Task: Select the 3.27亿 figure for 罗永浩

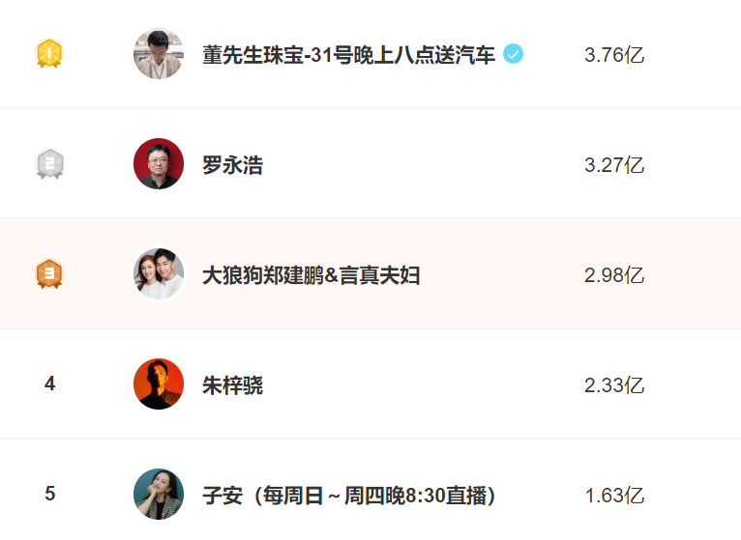Action: pos(614,165)
